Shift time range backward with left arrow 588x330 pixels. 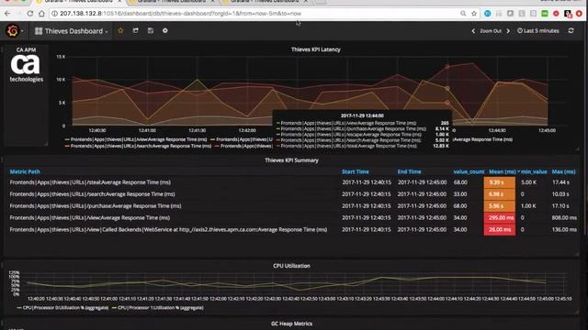[x=473, y=31]
